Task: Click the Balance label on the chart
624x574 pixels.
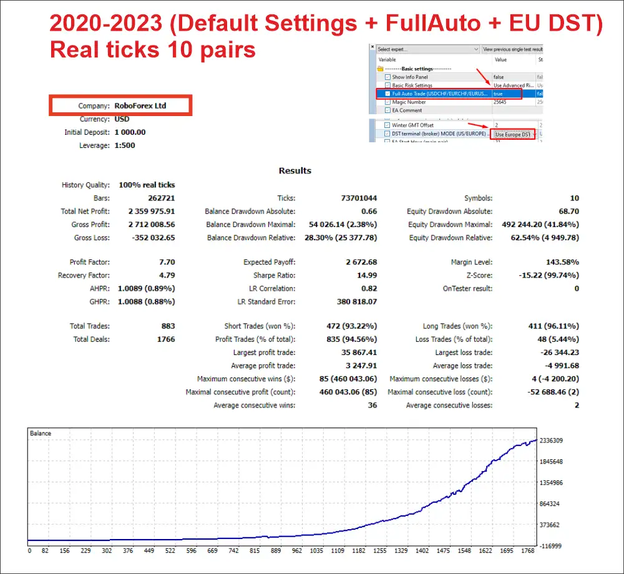Action: 41,433
